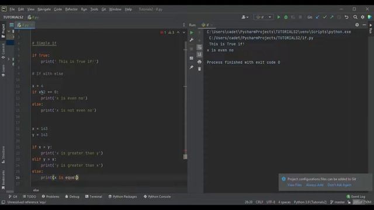The height and width of the screenshot is (210, 374).
Task: Open the Git menu
Action: (104, 9)
